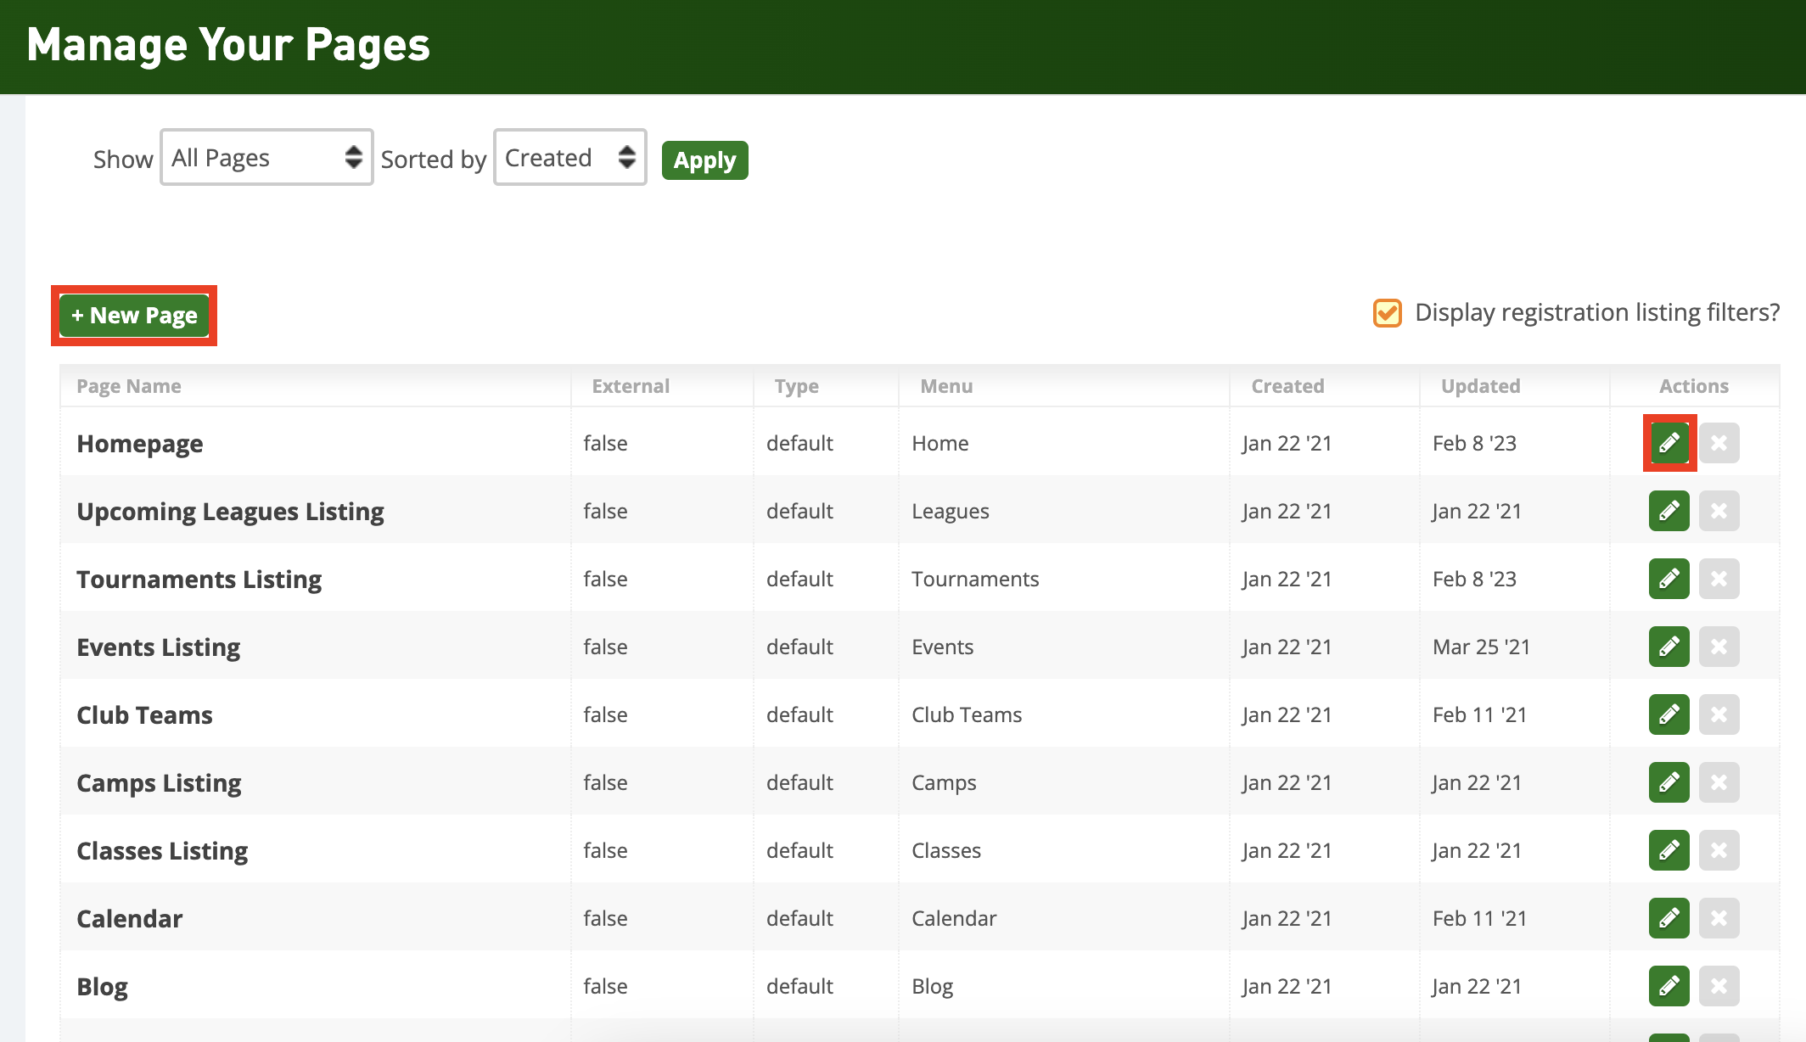Select the Calendar page name

[130, 919]
